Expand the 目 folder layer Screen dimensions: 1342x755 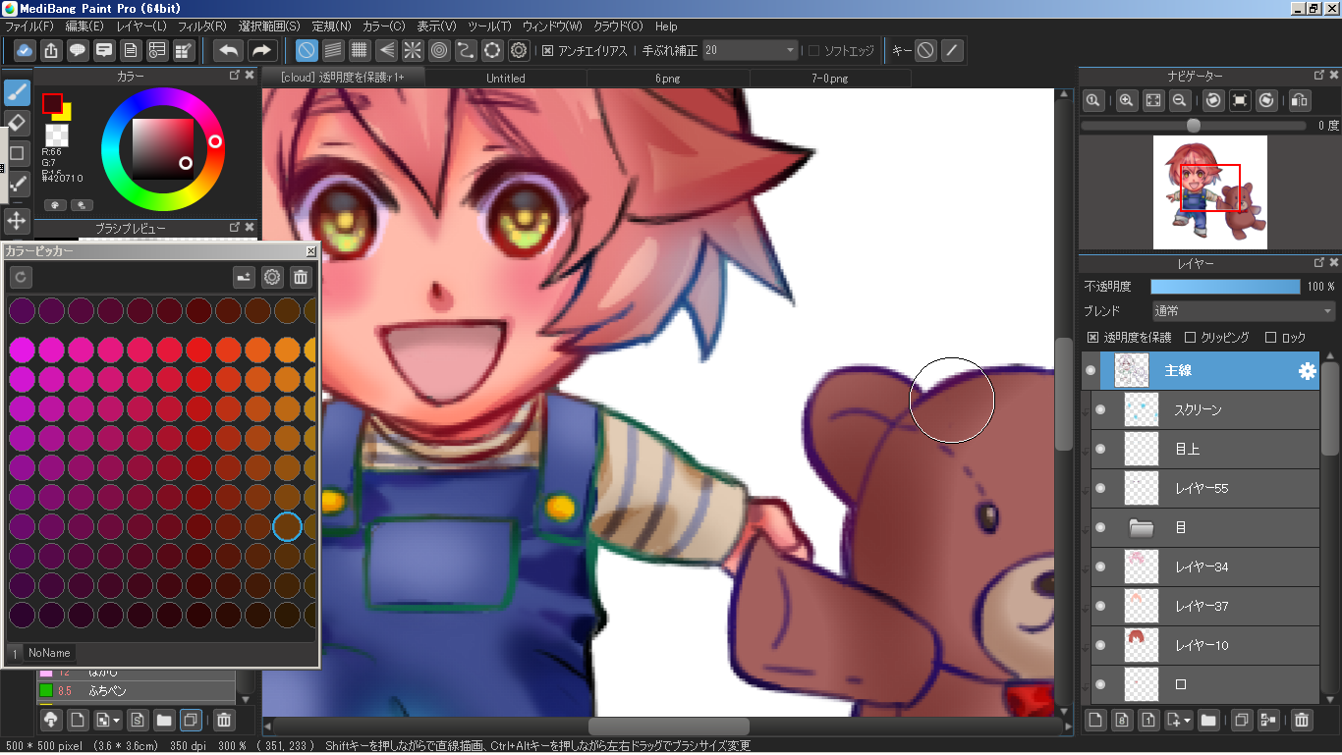pos(1141,527)
